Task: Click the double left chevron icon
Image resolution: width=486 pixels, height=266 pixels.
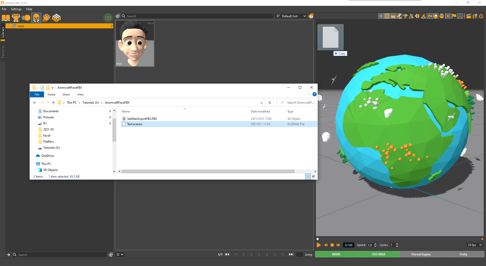Action: pos(417,16)
